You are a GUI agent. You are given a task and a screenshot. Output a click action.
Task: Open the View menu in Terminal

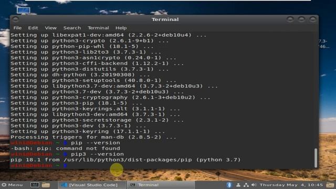point(51,28)
